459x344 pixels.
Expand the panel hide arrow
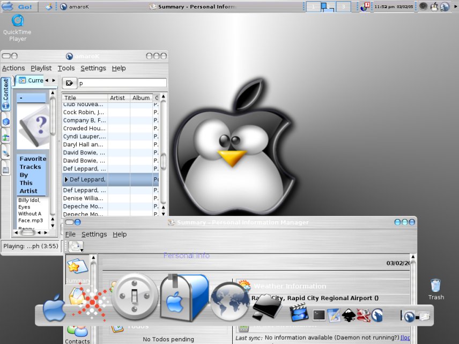[x=455, y=6]
